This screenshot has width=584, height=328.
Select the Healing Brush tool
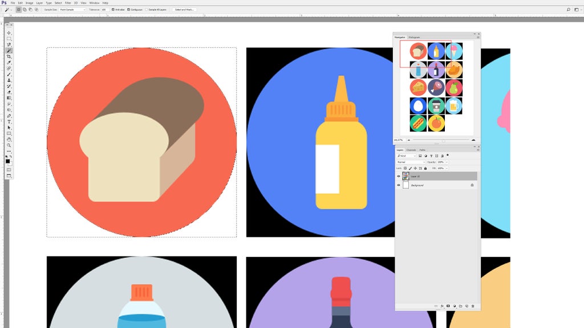click(x=9, y=68)
